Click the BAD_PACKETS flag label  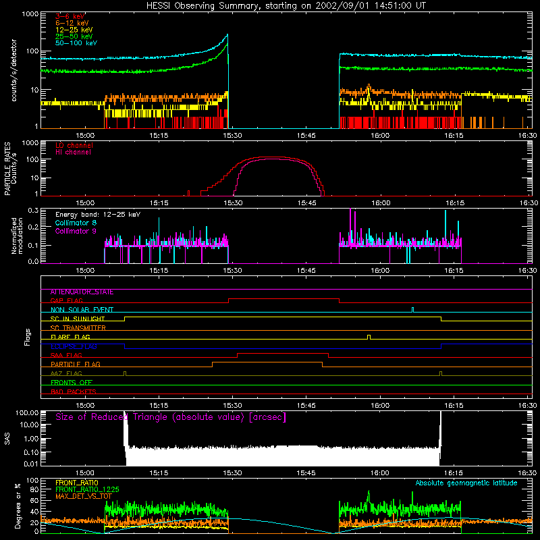pos(74,391)
